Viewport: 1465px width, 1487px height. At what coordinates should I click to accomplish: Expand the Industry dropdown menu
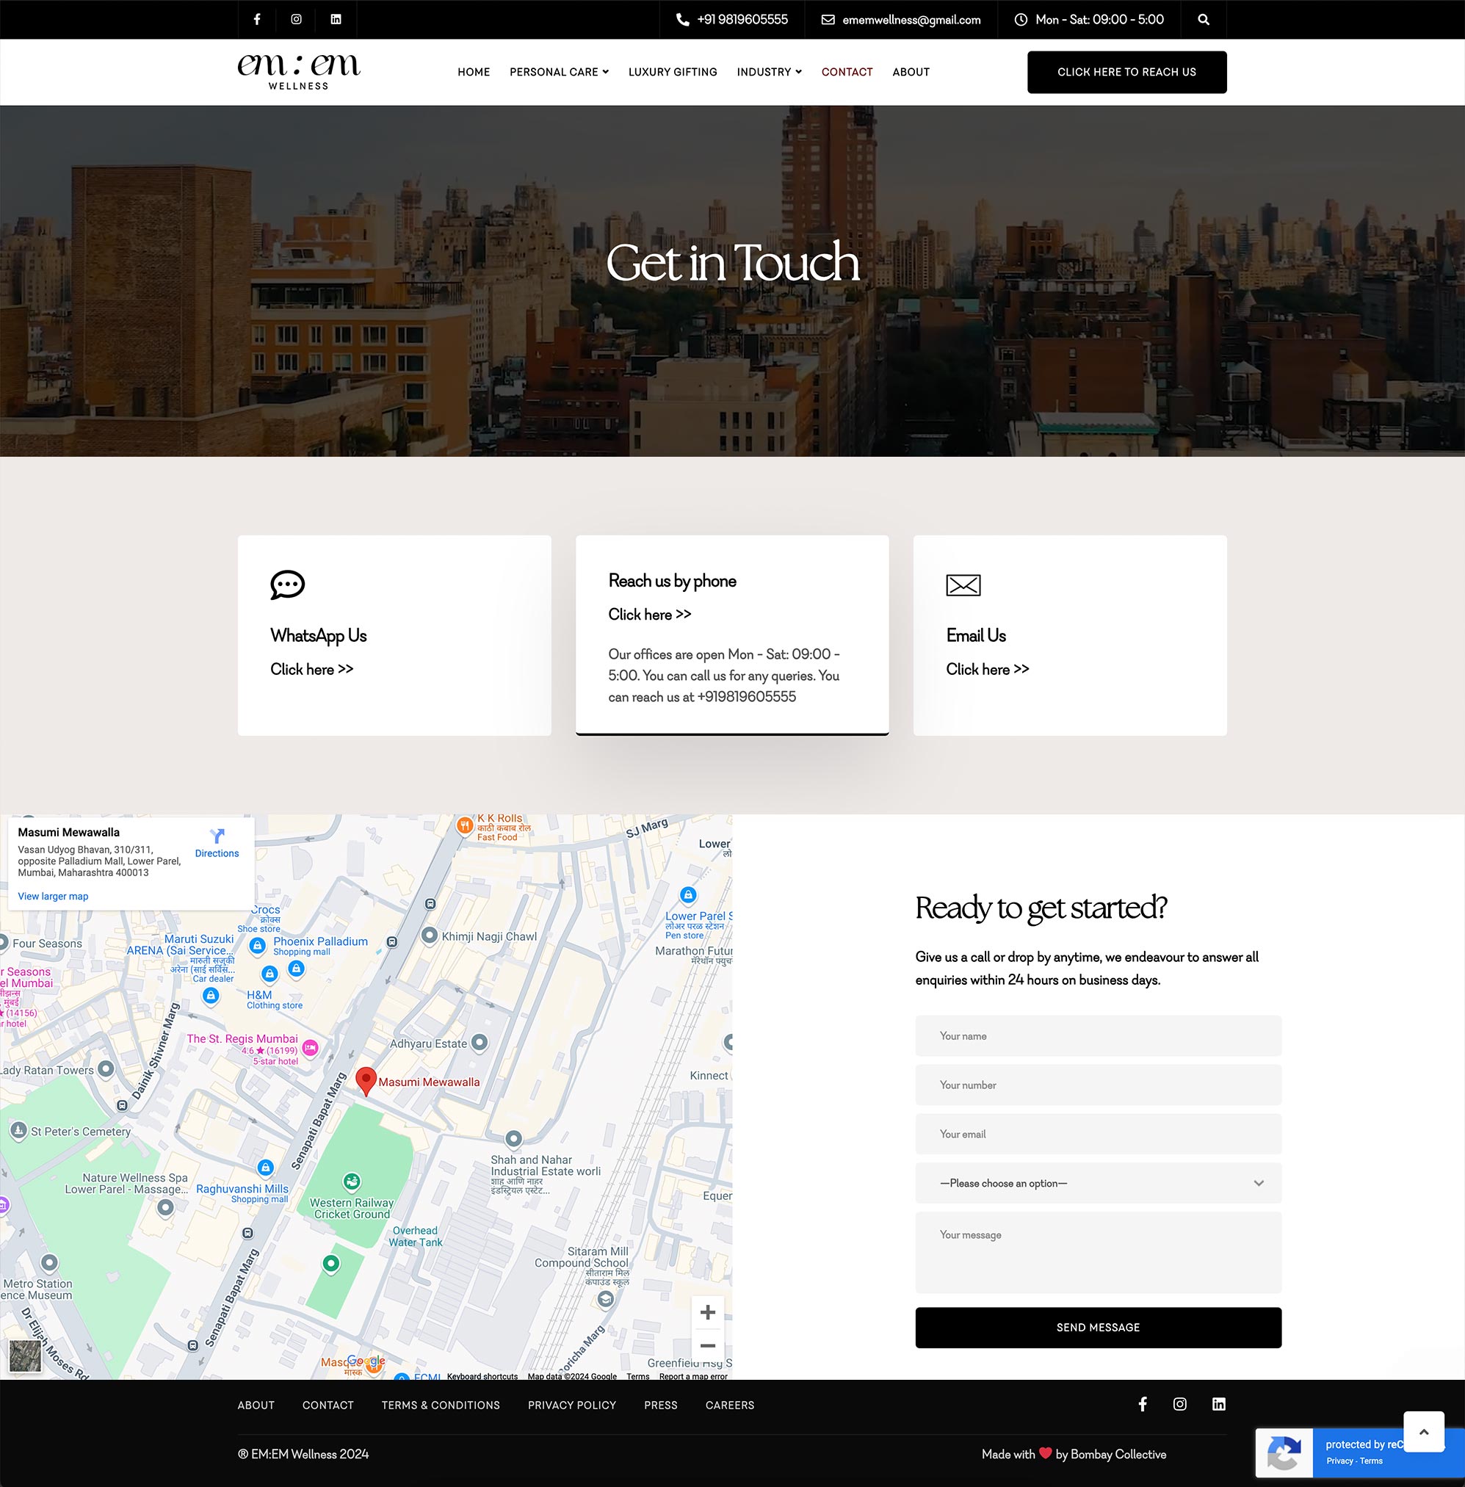769,72
